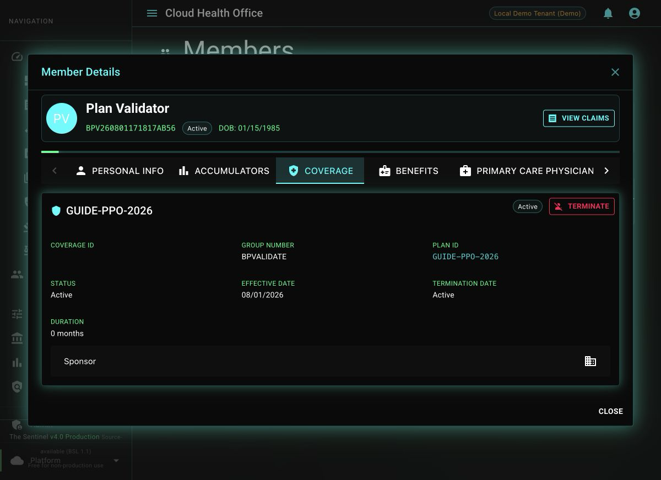Switch to the Personal Info tab
The width and height of the screenshot is (661, 480).
click(x=120, y=171)
